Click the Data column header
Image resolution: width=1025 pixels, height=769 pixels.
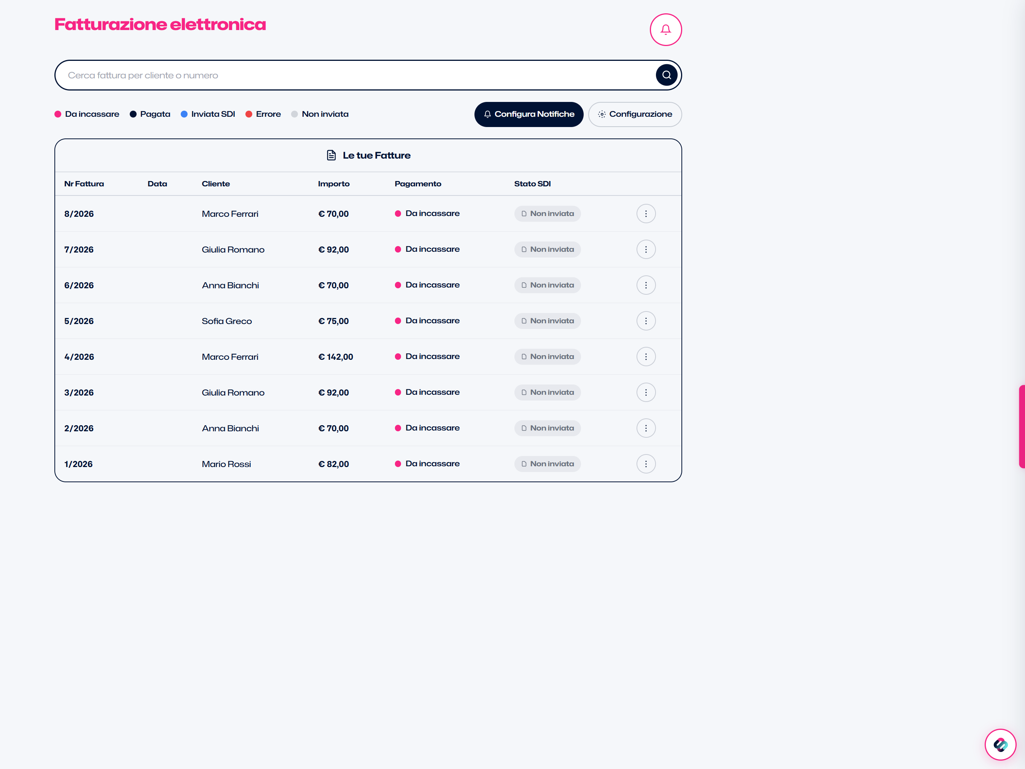(158, 184)
